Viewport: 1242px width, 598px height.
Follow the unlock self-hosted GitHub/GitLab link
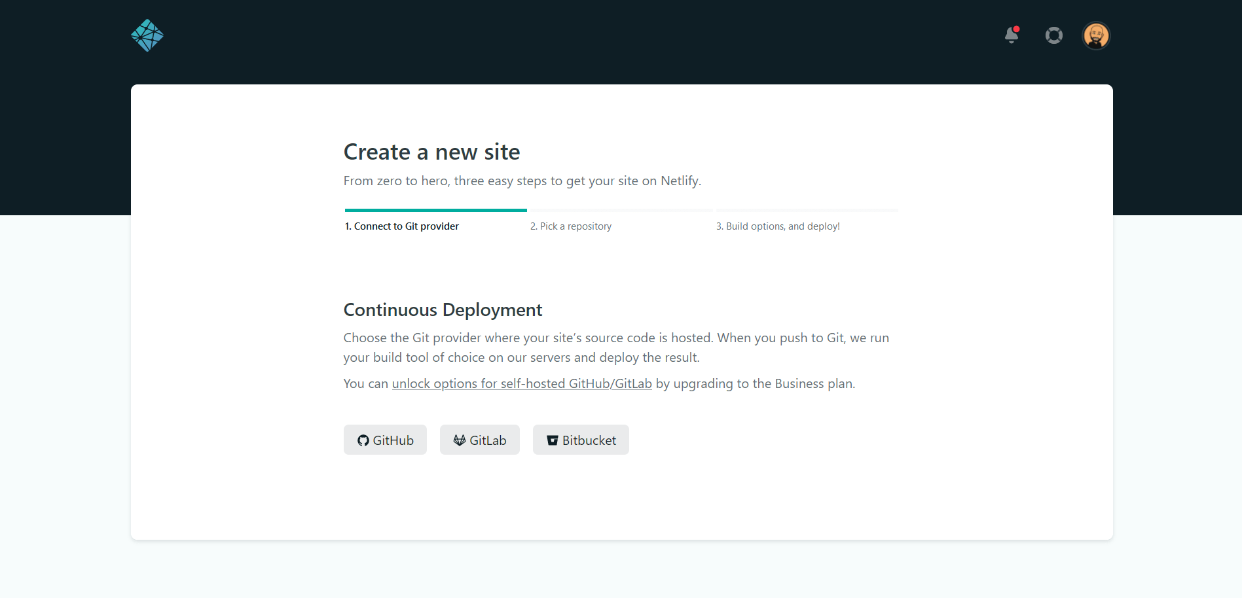point(522,383)
